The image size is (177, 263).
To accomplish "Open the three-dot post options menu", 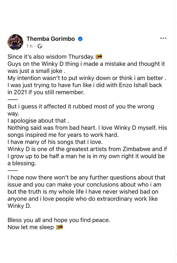I will click(163, 38).
